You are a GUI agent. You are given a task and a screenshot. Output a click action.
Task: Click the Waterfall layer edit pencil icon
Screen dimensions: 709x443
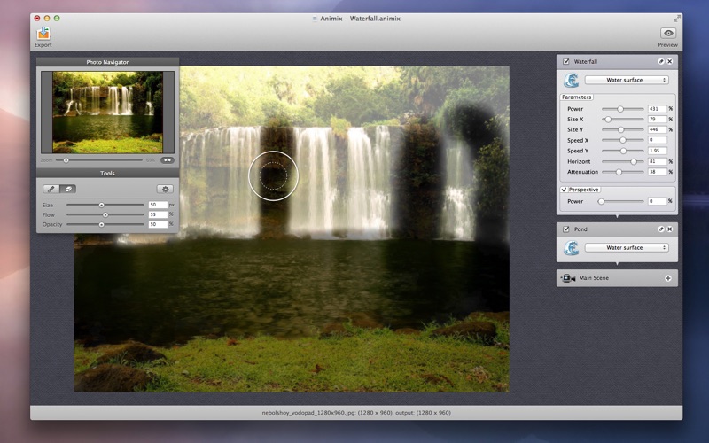click(x=660, y=61)
